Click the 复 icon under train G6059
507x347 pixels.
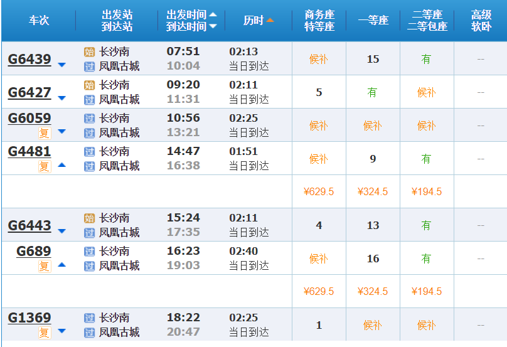[44, 133]
